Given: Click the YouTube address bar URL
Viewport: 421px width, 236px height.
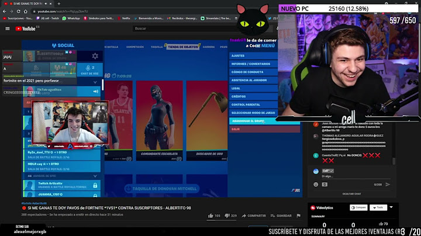Looking at the screenshot, I should click(x=63, y=12).
